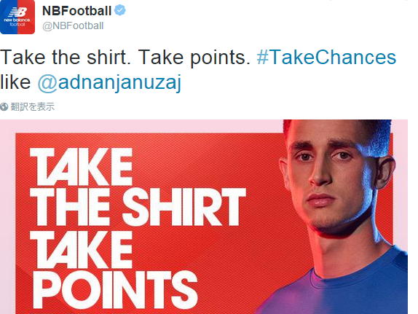Viewport: 418px width, 314px height.
Task: Click the 'POINTS' word in the image
Action: click(115, 289)
